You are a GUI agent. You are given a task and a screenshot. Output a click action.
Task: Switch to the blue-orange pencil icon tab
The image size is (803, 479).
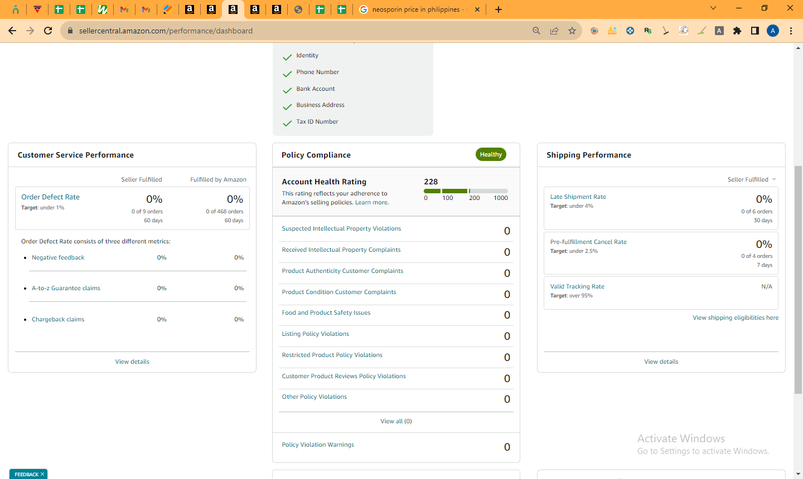tap(167, 9)
